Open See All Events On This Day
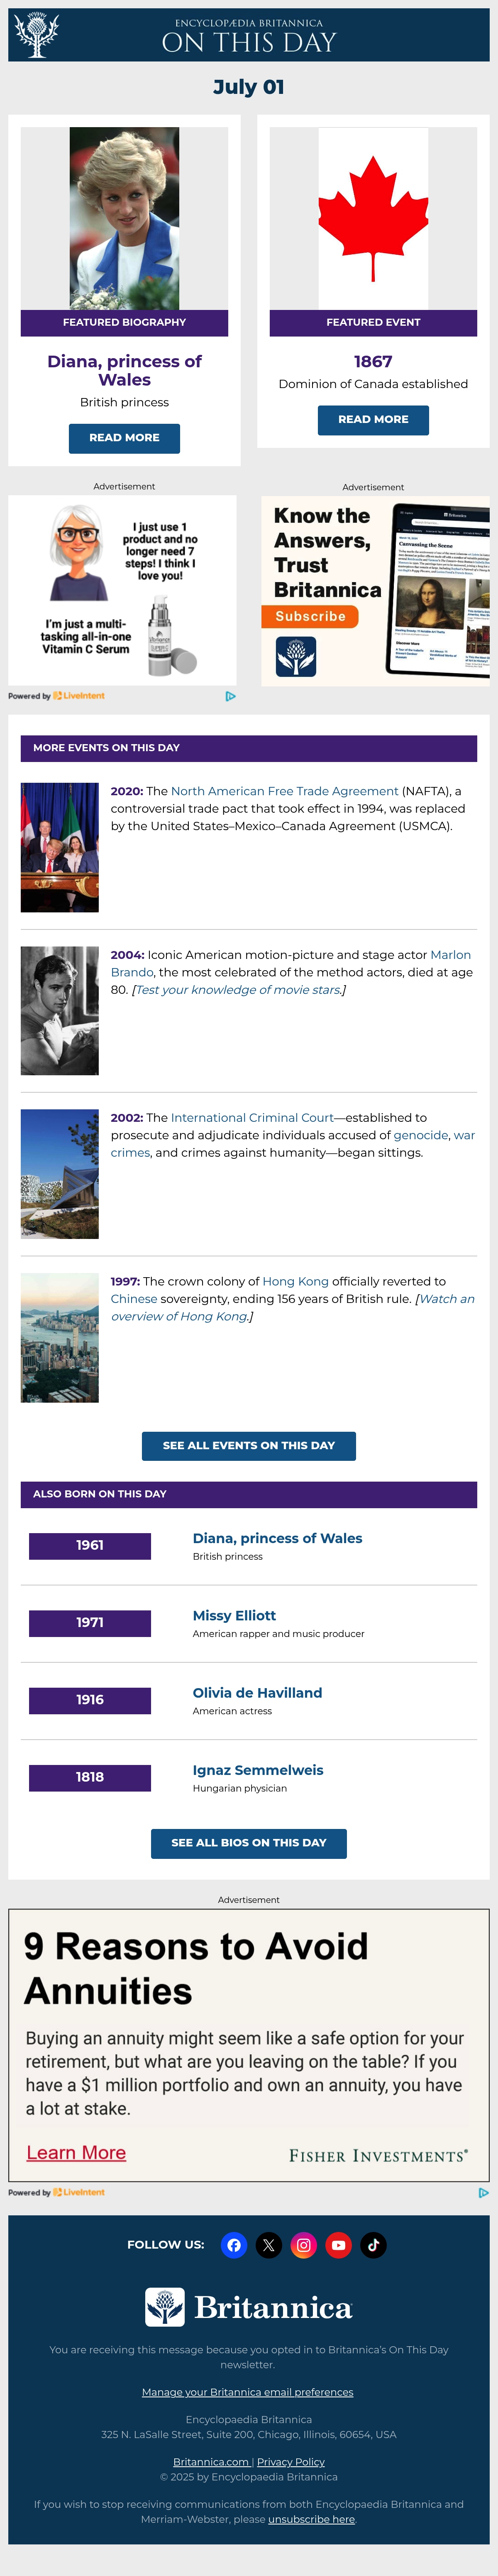This screenshot has width=498, height=2576. tap(249, 1445)
